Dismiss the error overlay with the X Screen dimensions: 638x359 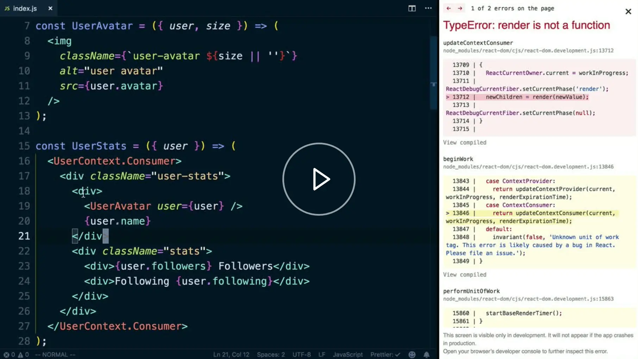628,12
